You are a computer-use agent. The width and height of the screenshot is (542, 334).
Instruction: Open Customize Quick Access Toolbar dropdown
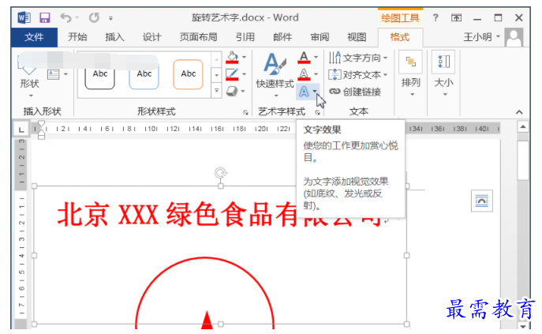point(110,18)
